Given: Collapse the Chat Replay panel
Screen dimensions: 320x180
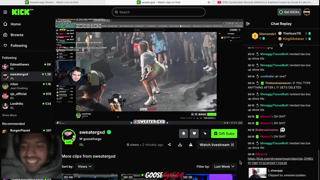Looking at the screenshot, I should click(248, 24).
